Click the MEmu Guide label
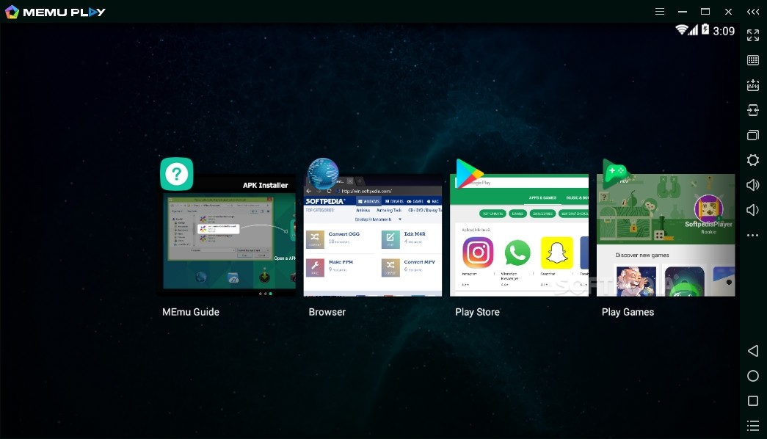This screenshot has width=767, height=439. click(x=191, y=312)
